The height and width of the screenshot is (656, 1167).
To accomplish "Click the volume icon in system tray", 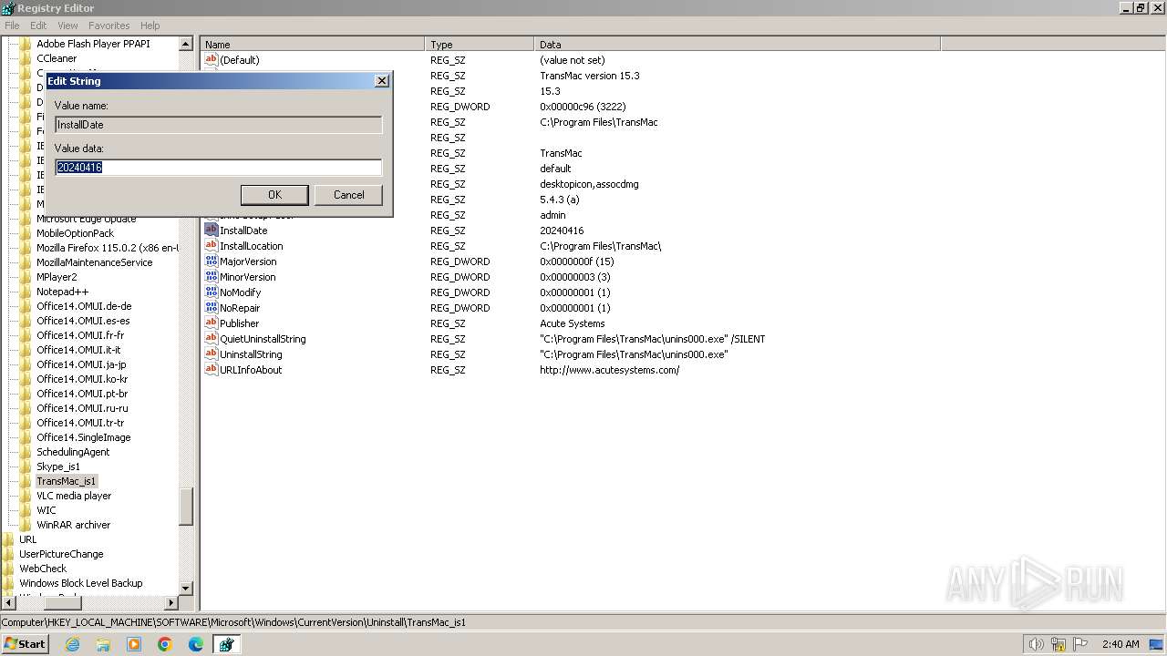I will coord(1036,644).
